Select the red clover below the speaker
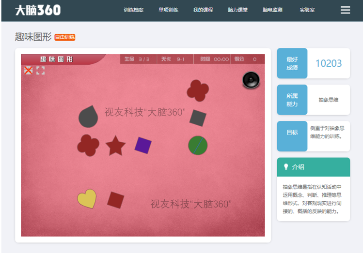This screenshot has width=363, height=253. point(198,90)
